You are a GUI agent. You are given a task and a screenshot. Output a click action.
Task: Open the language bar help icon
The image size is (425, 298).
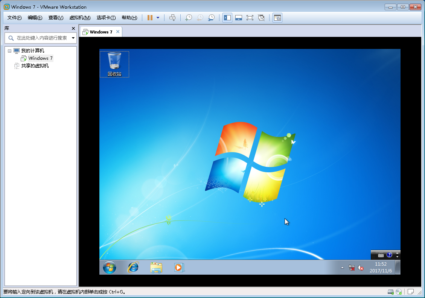coord(389,255)
